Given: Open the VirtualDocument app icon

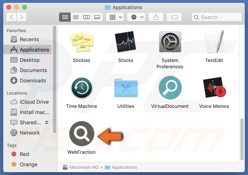Looking at the screenshot, I should tap(170, 88).
